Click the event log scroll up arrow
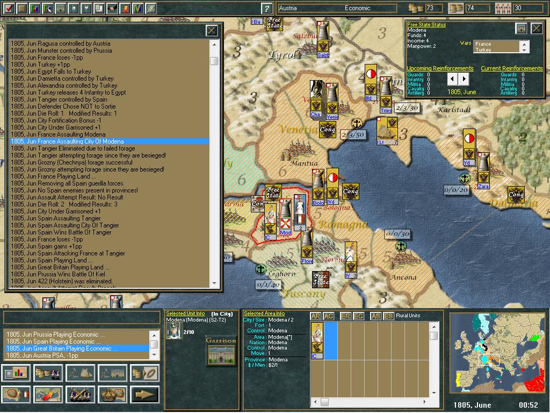 (214, 45)
